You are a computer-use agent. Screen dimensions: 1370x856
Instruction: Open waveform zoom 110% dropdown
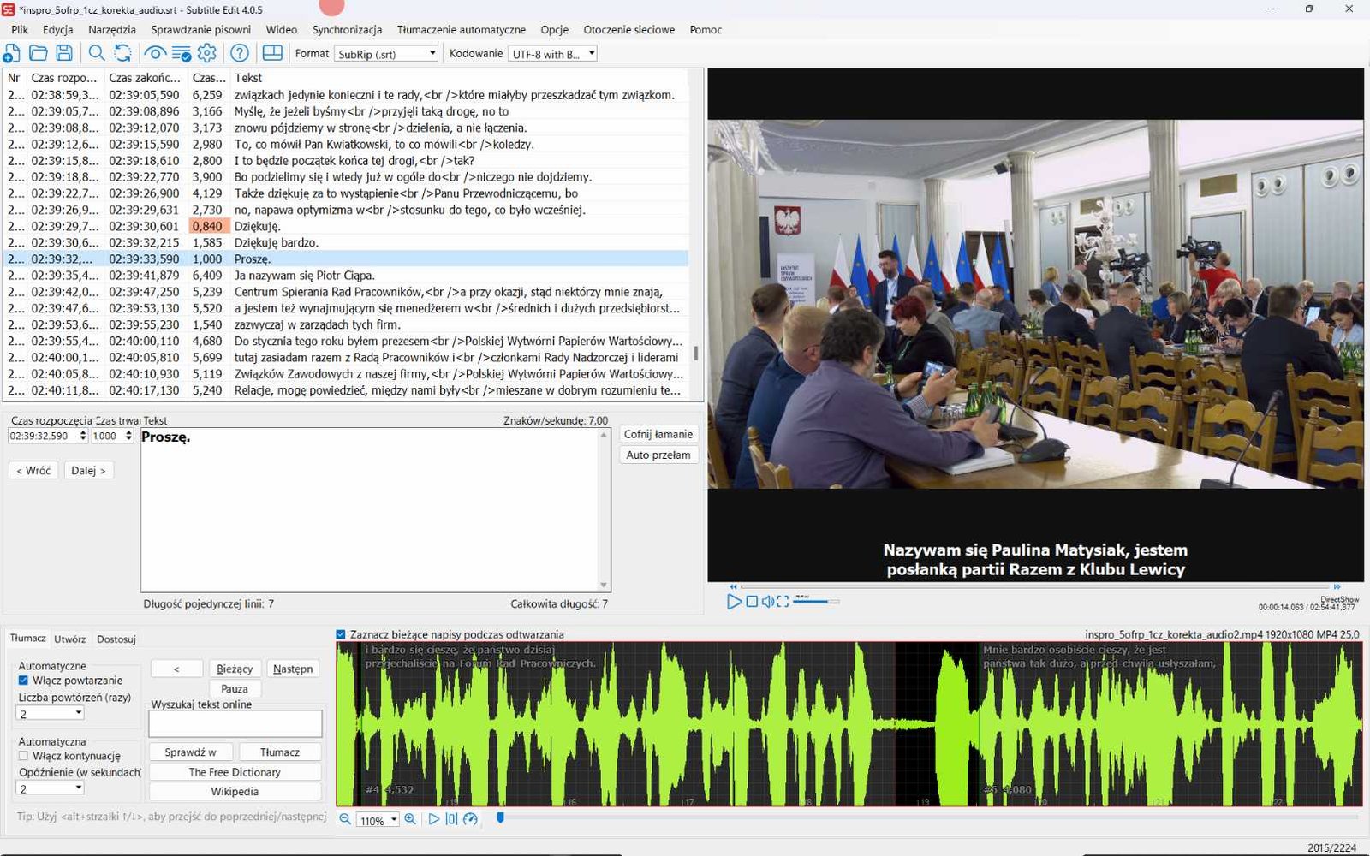click(378, 820)
